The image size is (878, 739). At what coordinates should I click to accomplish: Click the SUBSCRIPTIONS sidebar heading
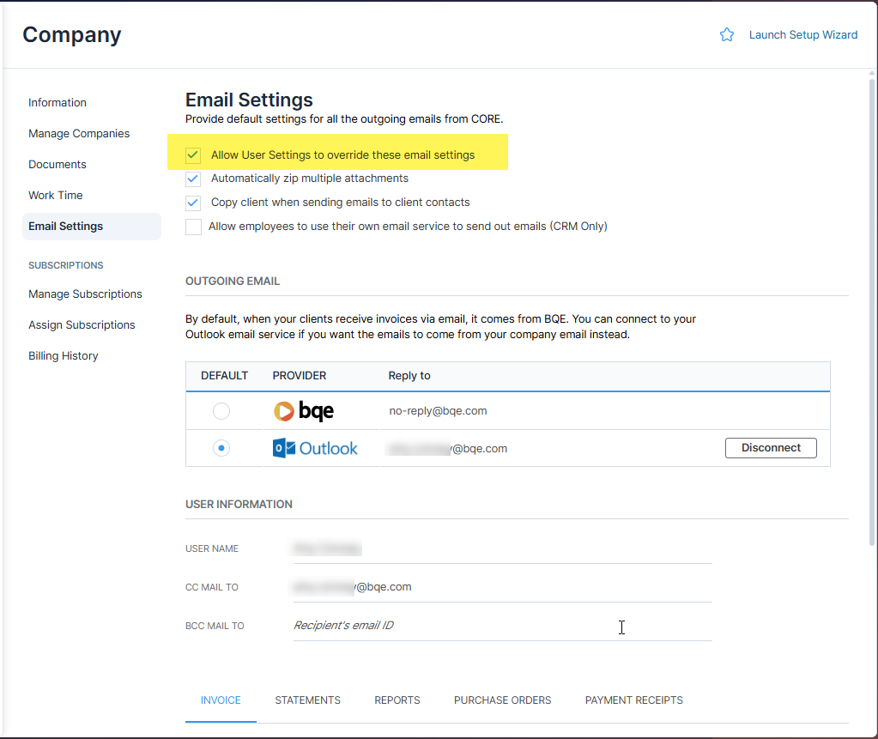point(66,265)
